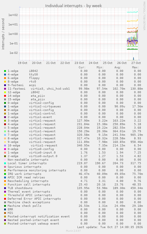Click the purple 11-fasteoi virtio3 swatch

(x=5, y=89)
